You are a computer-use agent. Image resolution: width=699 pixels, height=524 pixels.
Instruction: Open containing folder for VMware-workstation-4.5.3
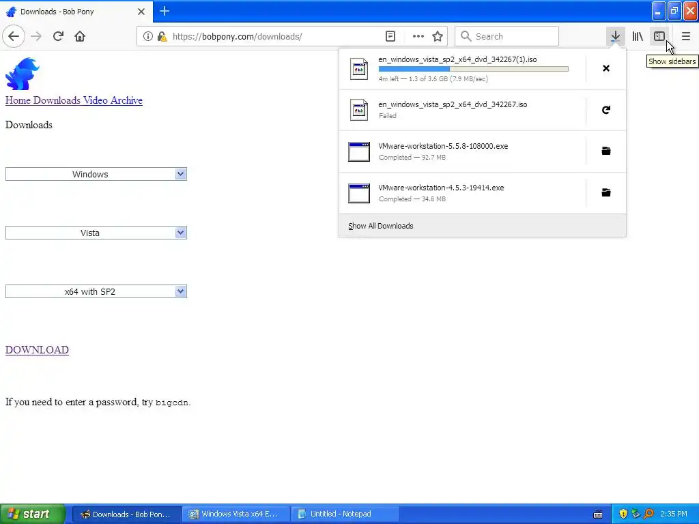pyautogui.click(x=606, y=192)
